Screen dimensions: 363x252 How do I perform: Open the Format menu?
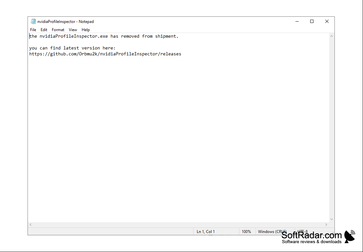[x=58, y=29]
